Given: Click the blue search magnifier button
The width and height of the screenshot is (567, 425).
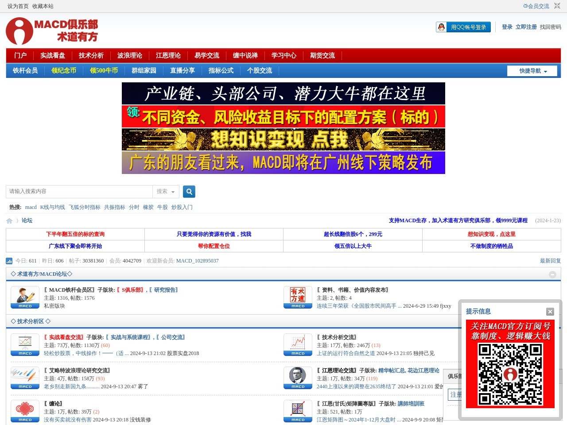Looking at the screenshot, I should click(189, 191).
